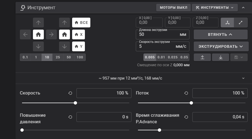Image resolution: width=252 pixels, height=139 pixels.
Task: Select the 0.1 mm move step
Action: point(25,57)
